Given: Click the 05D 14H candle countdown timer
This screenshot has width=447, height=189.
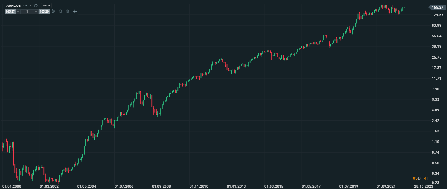Looking at the screenshot, I should pos(421,178).
